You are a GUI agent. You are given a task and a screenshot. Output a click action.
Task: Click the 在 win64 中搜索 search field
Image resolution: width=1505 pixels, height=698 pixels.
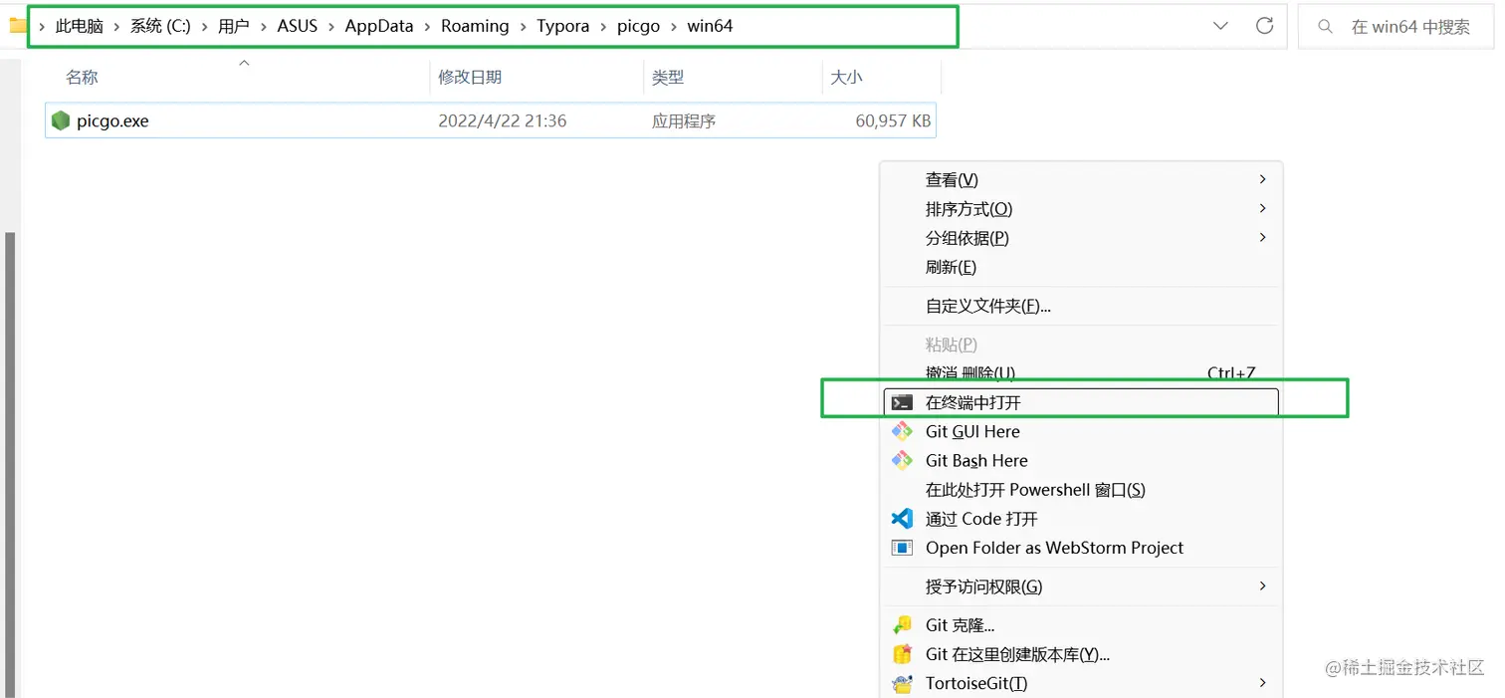1396,27
